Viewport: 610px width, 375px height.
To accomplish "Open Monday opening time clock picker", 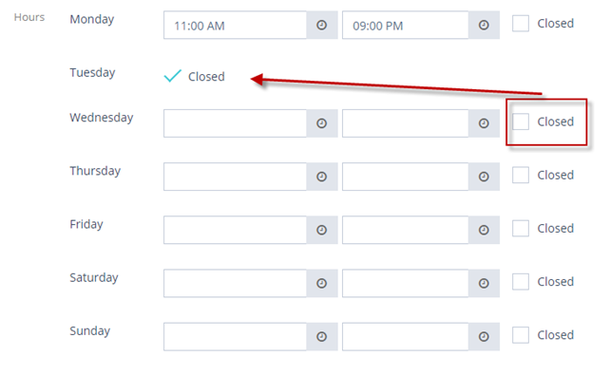I will [x=322, y=26].
